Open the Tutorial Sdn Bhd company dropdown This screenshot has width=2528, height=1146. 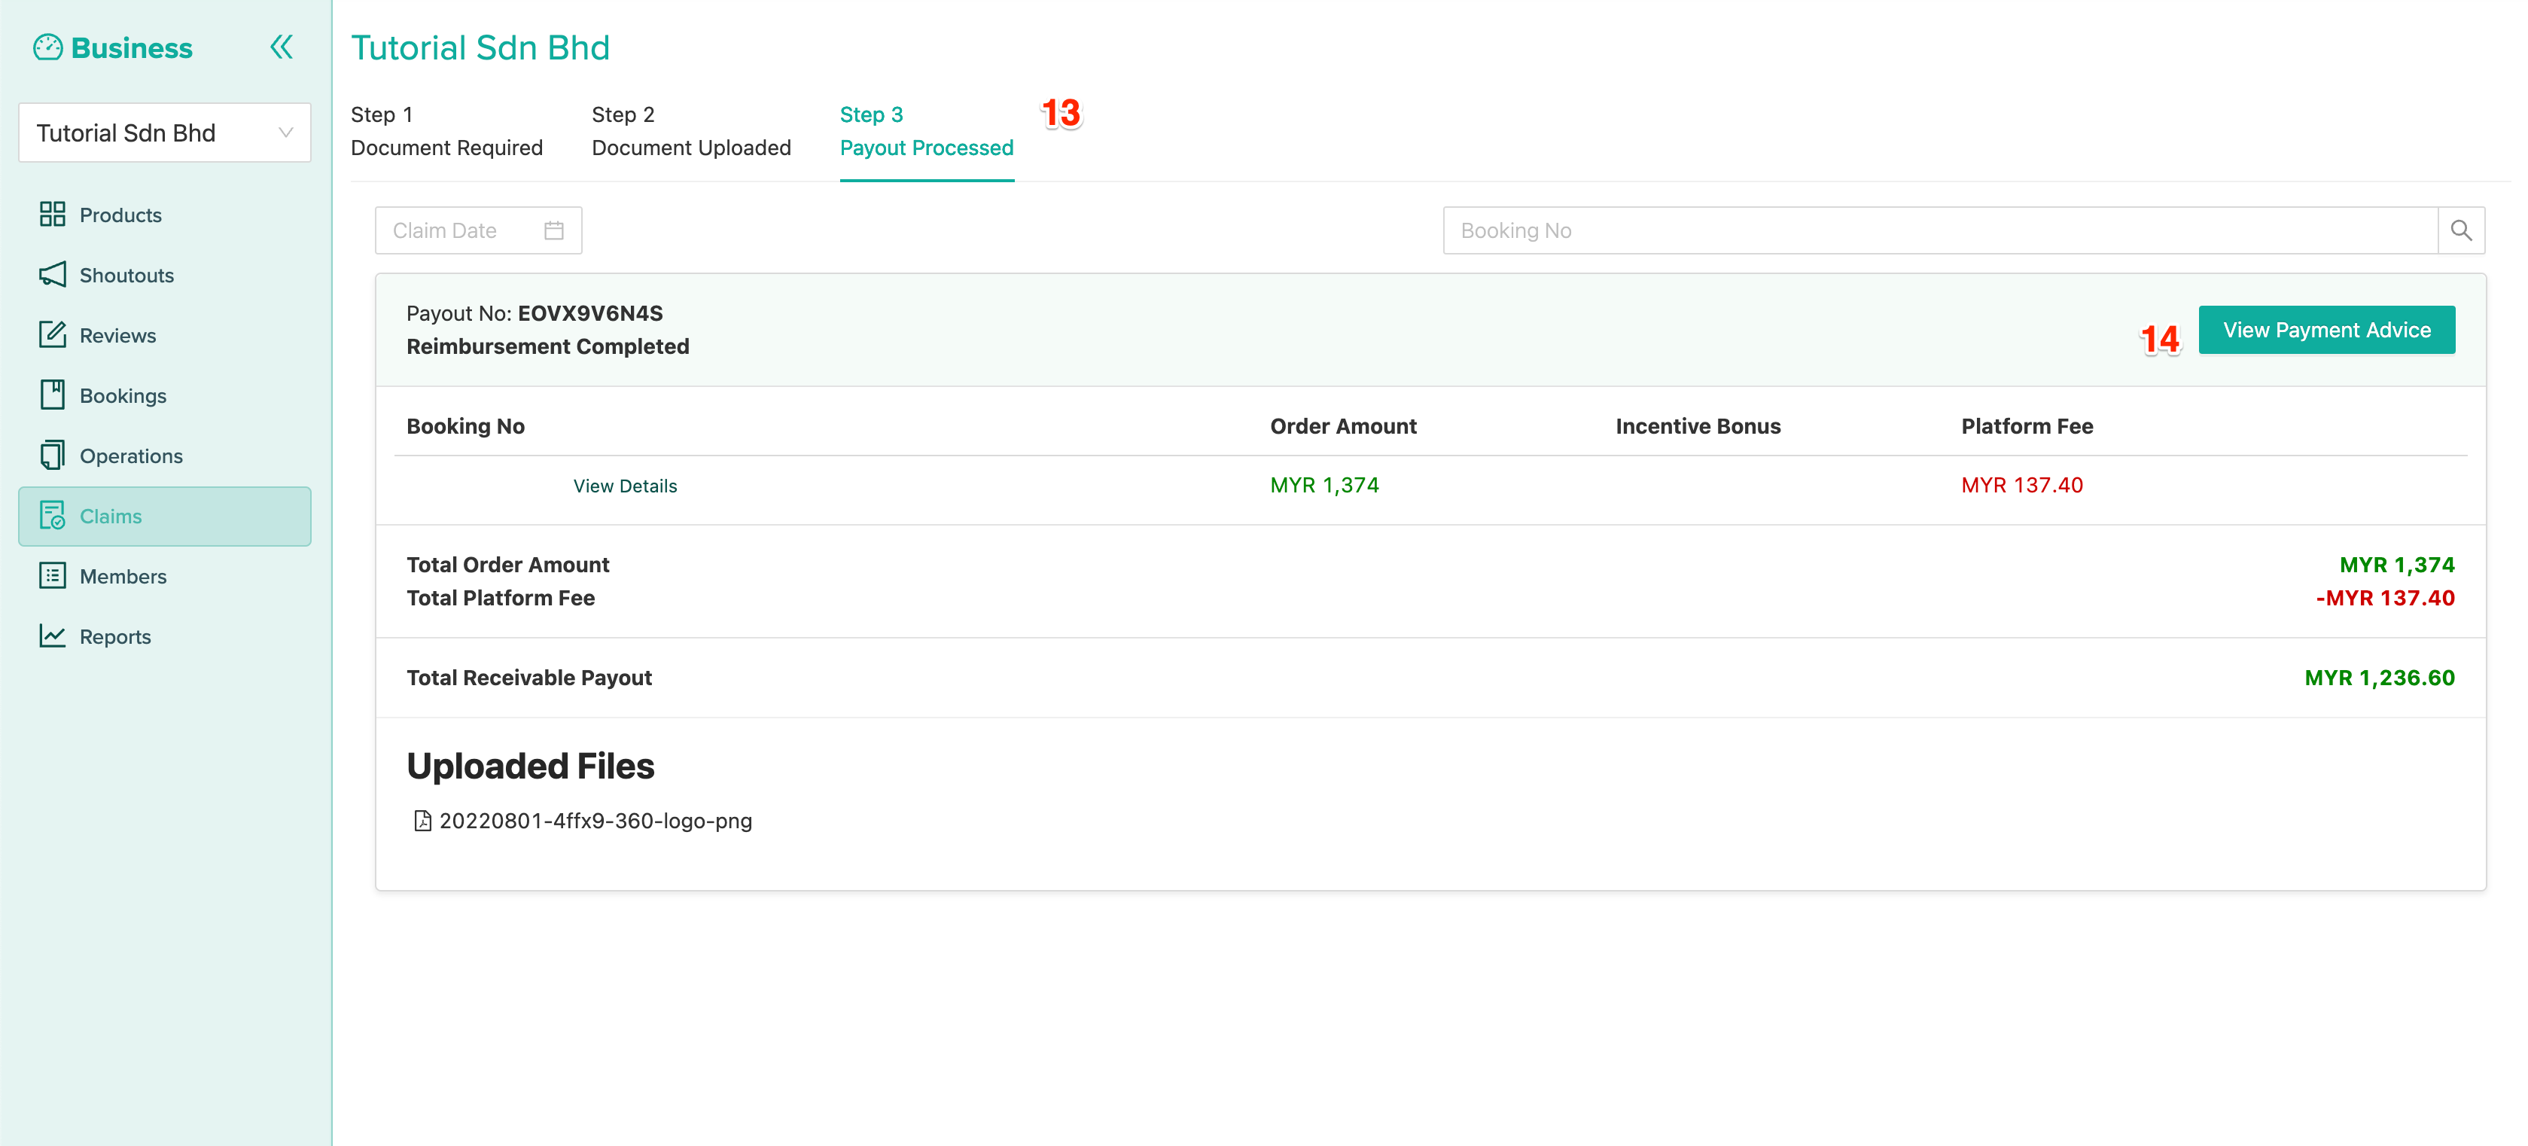tap(164, 133)
